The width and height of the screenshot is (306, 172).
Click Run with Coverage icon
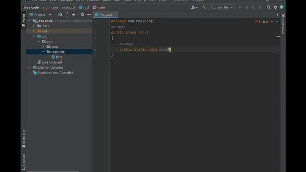[253, 8]
